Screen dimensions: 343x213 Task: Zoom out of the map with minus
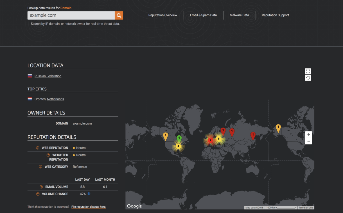(308, 141)
